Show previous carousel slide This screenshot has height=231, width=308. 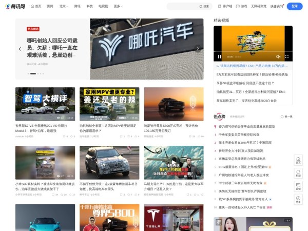click(x=20, y=49)
